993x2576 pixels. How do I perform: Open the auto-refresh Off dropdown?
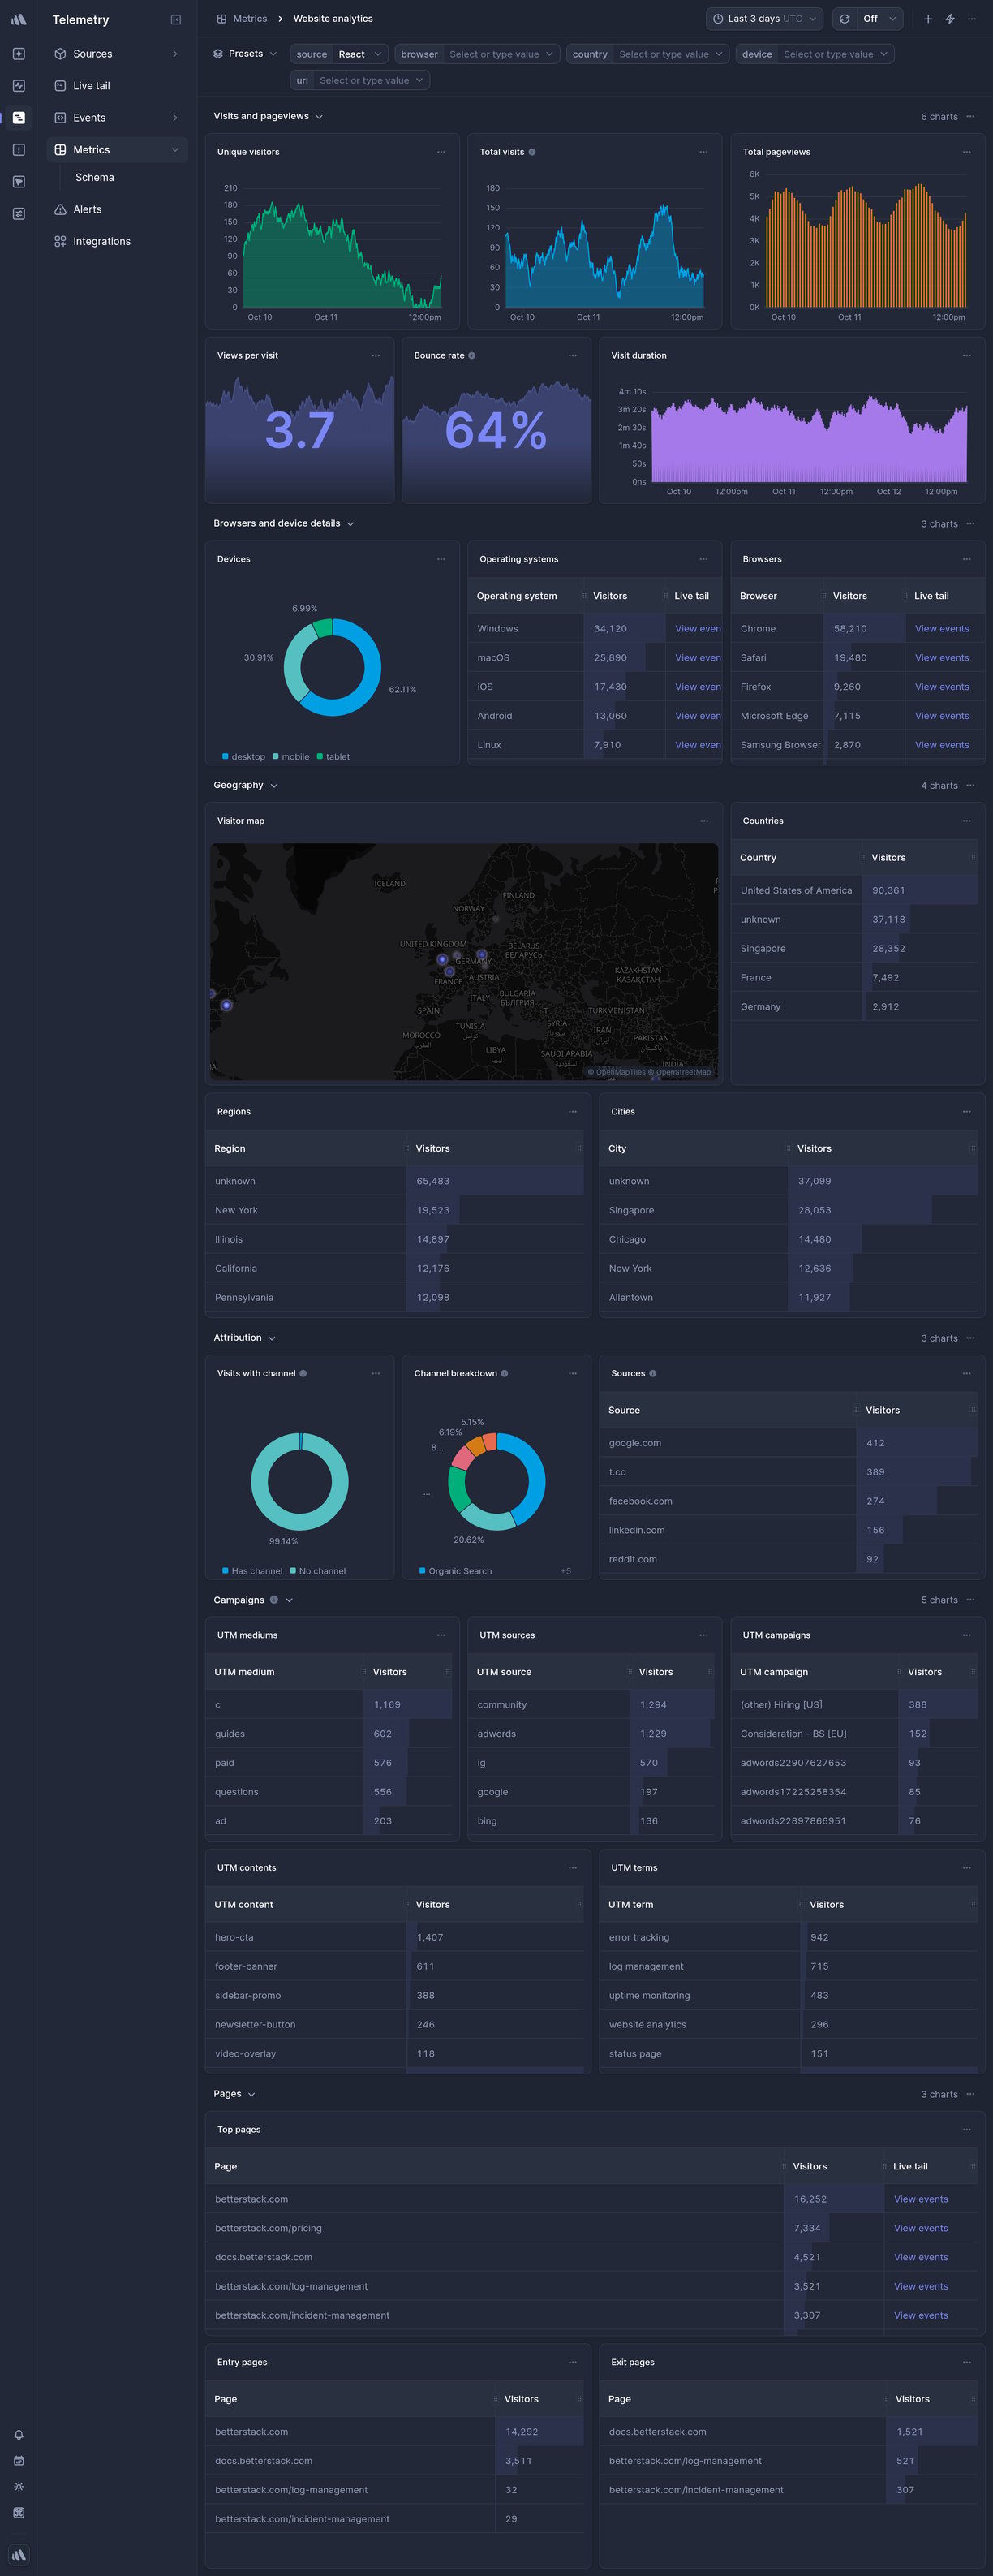(x=881, y=18)
